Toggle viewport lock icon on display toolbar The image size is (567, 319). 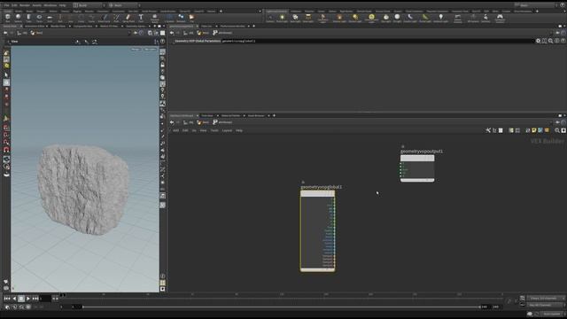(163, 65)
